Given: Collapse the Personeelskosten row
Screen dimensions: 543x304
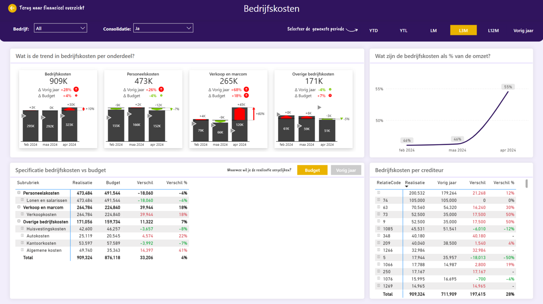Looking at the screenshot, I should [x=19, y=193].
